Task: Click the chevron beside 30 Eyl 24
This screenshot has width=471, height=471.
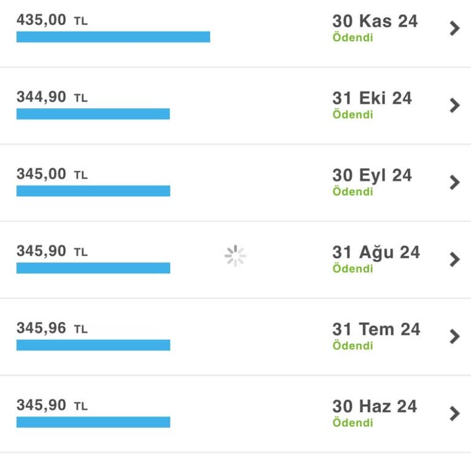Action: click(x=454, y=182)
